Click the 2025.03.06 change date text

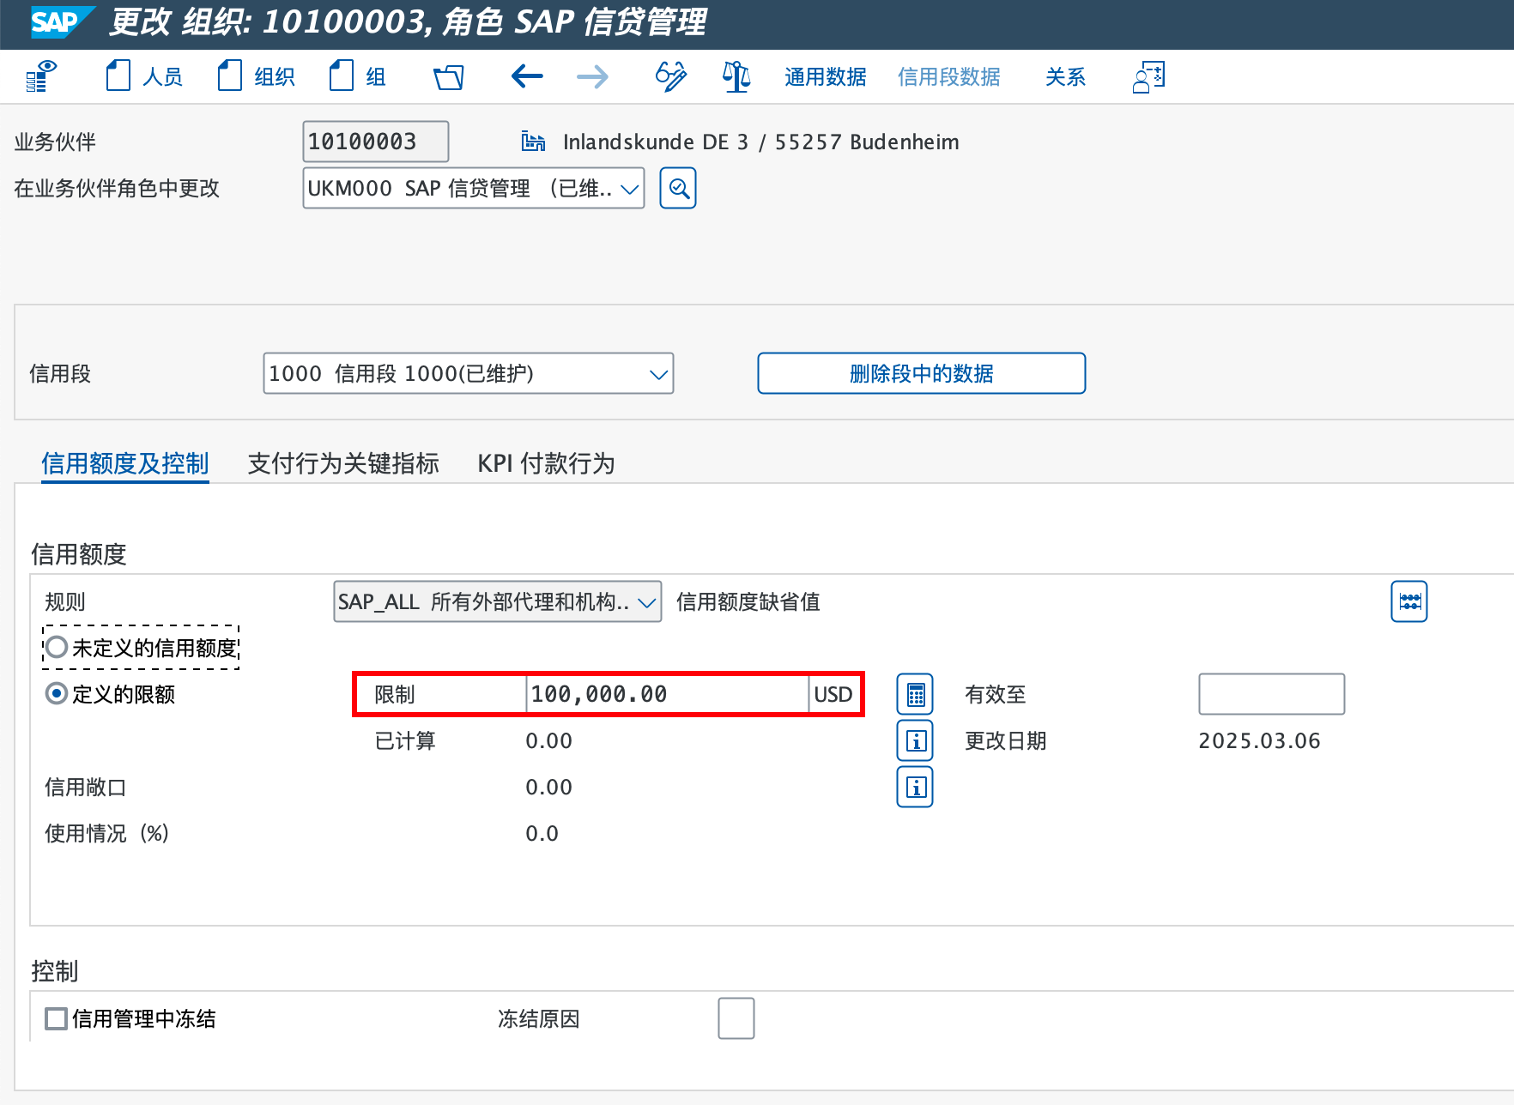point(1259,740)
